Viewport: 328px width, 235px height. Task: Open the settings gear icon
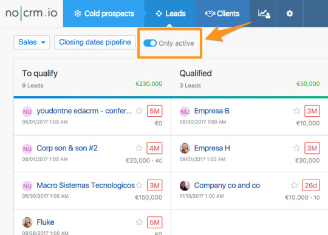290,13
